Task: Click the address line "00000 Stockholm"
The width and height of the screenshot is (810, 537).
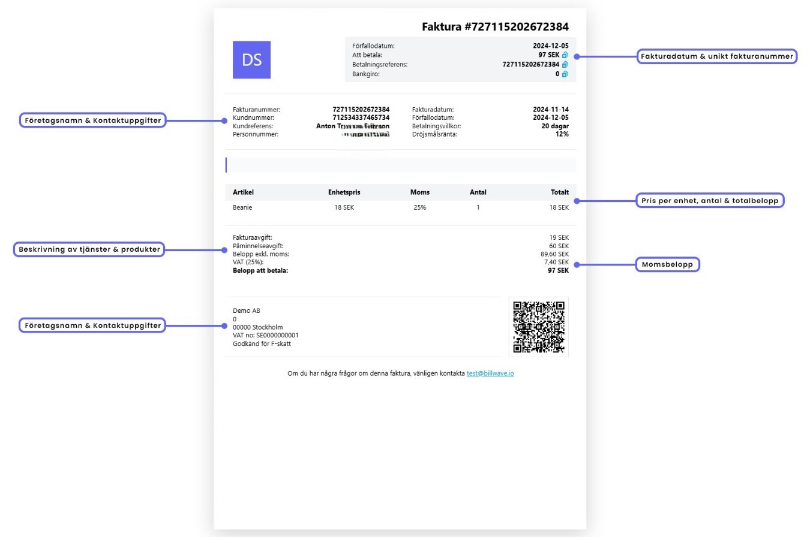Action: click(x=258, y=327)
